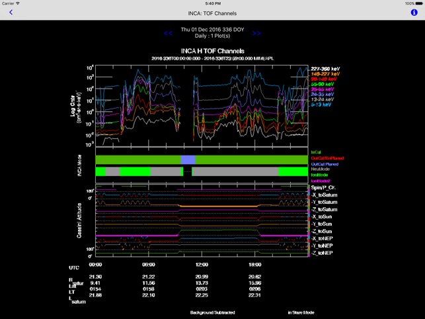
Task: Click the 06:00 UTC time axis label
Action: pos(148,267)
